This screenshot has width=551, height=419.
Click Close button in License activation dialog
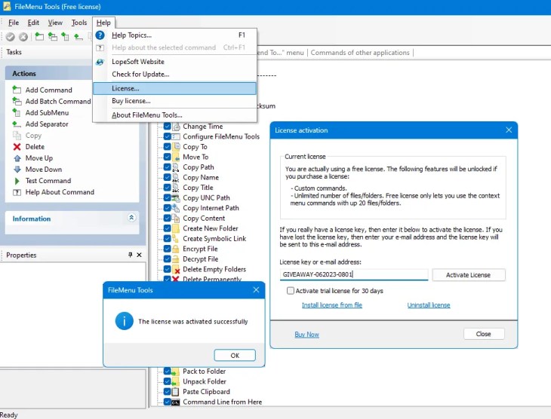[x=484, y=334]
